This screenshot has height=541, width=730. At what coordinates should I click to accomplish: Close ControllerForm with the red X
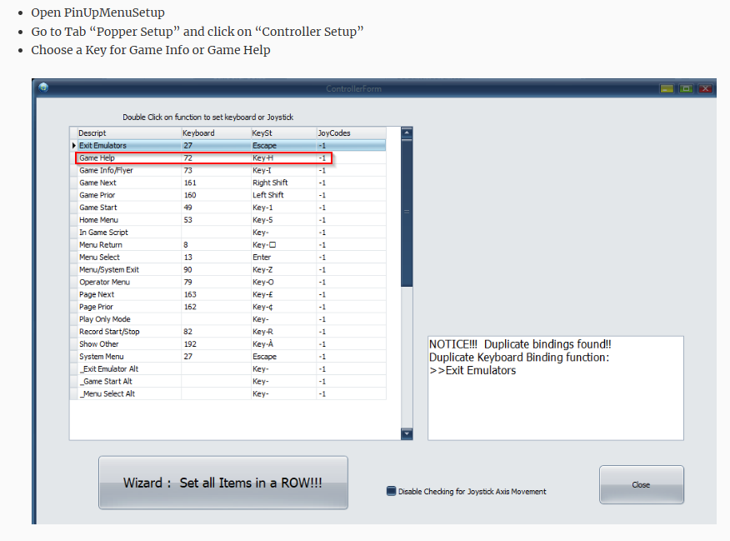(x=705, y=88)
